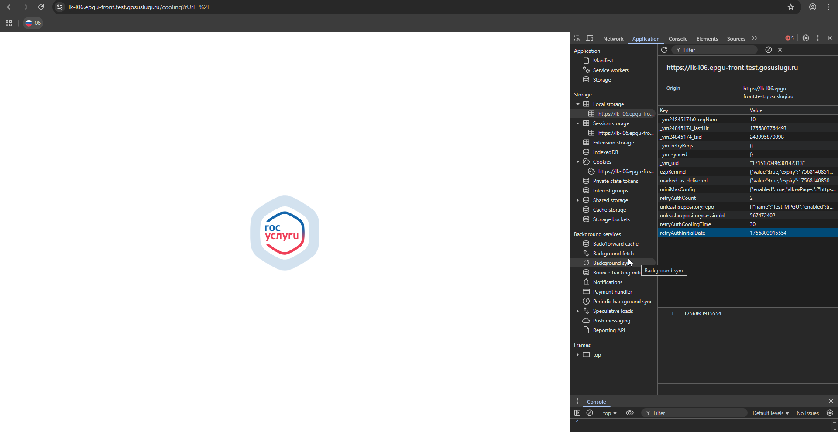Switch to the Console tab
The width and height of the screenshot is (838, 432).
tap(678, 38)
